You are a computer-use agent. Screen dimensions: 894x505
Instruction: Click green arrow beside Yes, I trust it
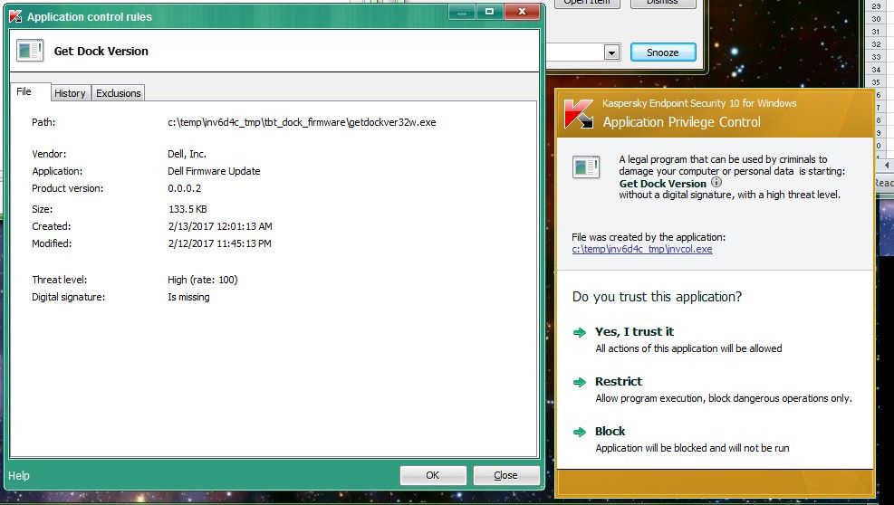click(580, 332)
